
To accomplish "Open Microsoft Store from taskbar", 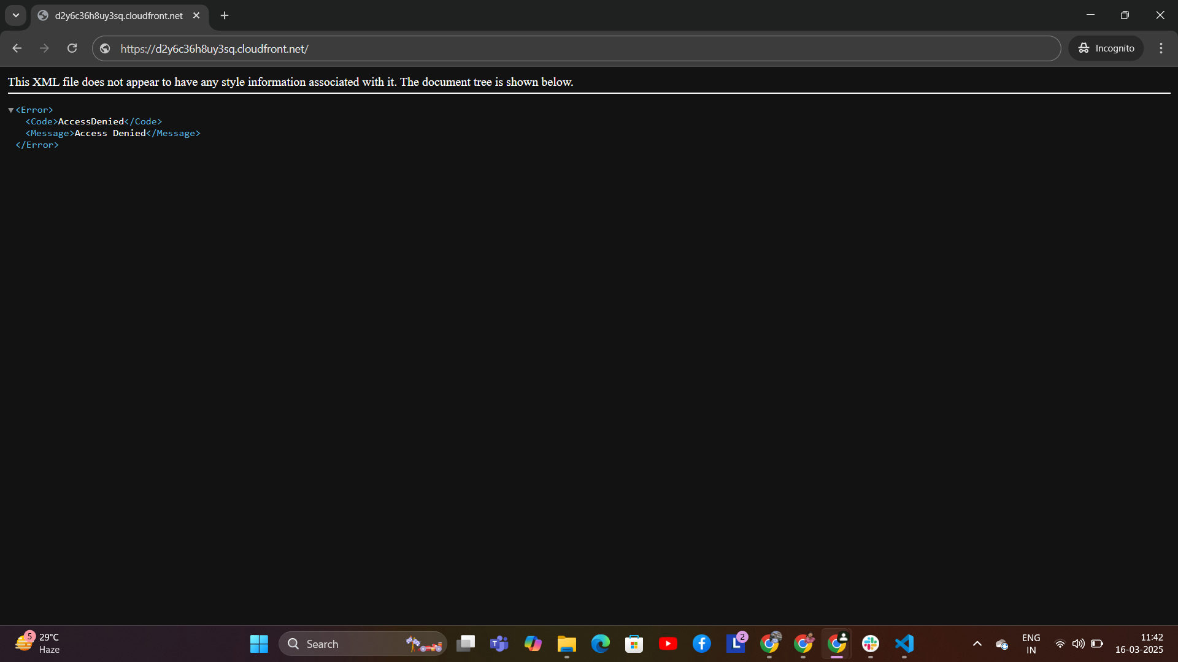I will pos(634,644).
